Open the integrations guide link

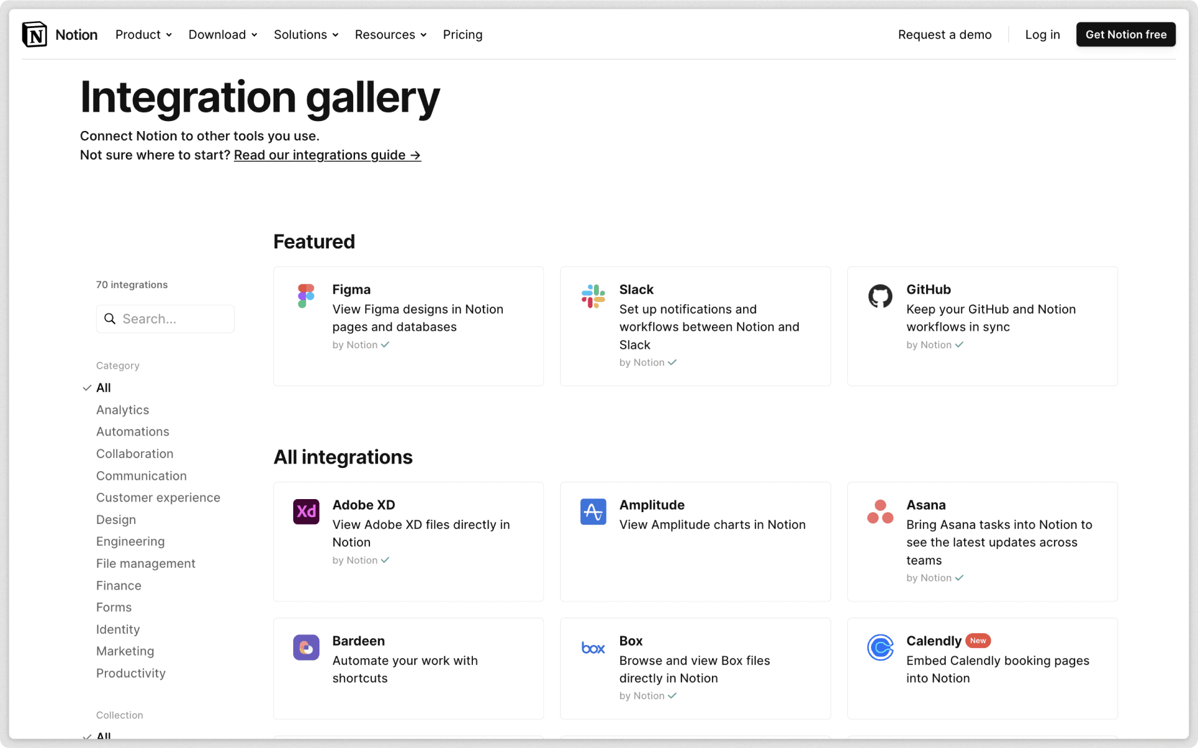point(327,155)
